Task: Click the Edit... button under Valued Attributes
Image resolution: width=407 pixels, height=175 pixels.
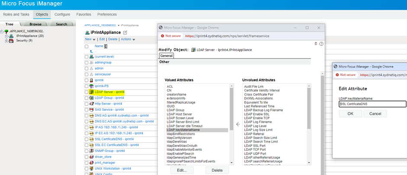Action: pyautogui.click(x=181, y=170)
